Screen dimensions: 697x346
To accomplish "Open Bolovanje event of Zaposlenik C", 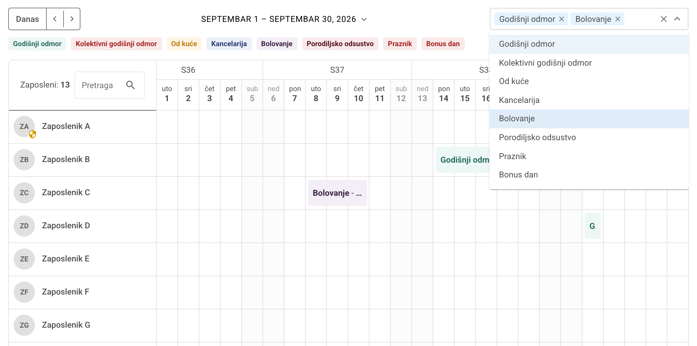I will click(x=337, y=193).
